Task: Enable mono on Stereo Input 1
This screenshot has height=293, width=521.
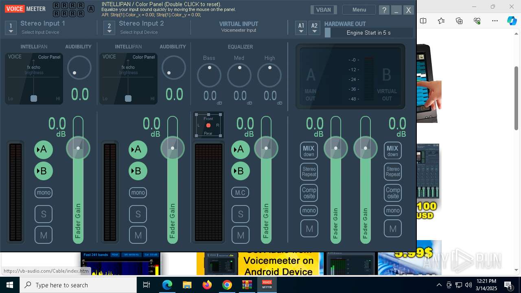Action: pos(44,192)
